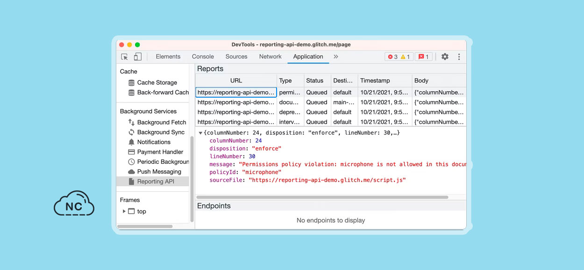Image resolution: width=584 pixels, height=270 pixels.
Task: Sort reports by the Type column header
Action: (x=291, y=81)
